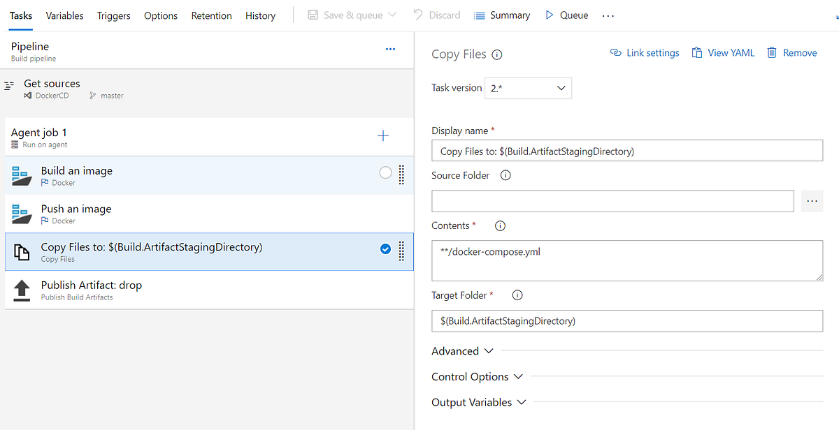This screenshot has height=430, width=839.
Task: Select the radio circle on Build an image task
Action: 385,172
